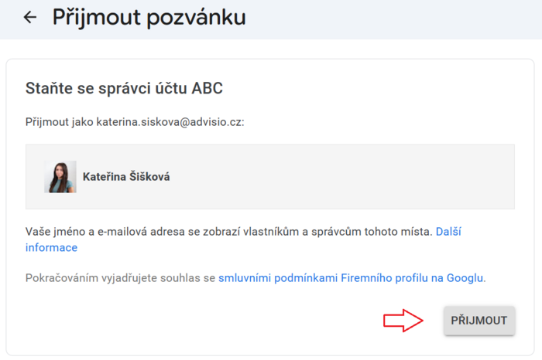
Task: Open the Další informace link
Action: coord(448,232)
